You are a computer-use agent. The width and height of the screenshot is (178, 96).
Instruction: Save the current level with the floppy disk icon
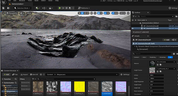(x=3, y=8)
